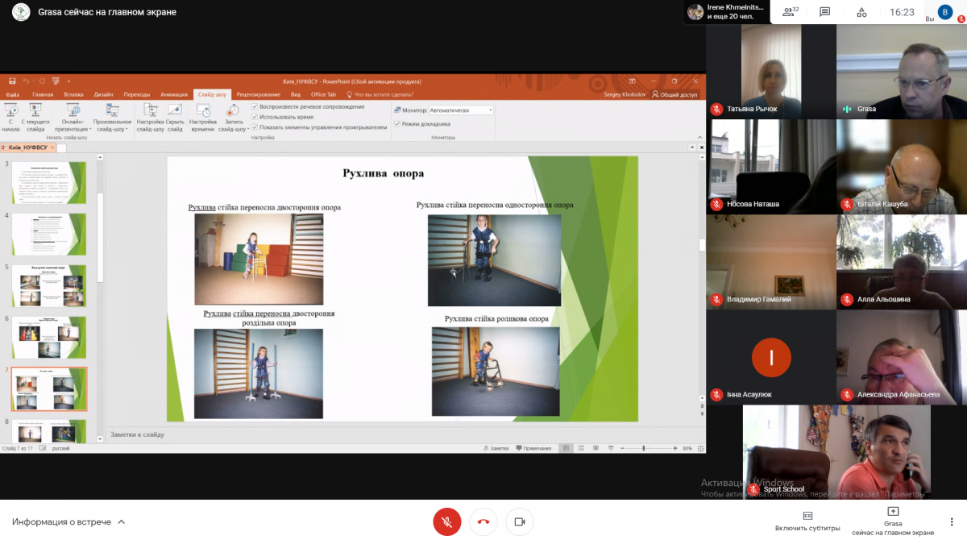The width and height of the screenshot is (967, 544).
Task: Toggle 'Воспроизвести речевое сопровождение' checkbox
Action: [x=255, y=106]
